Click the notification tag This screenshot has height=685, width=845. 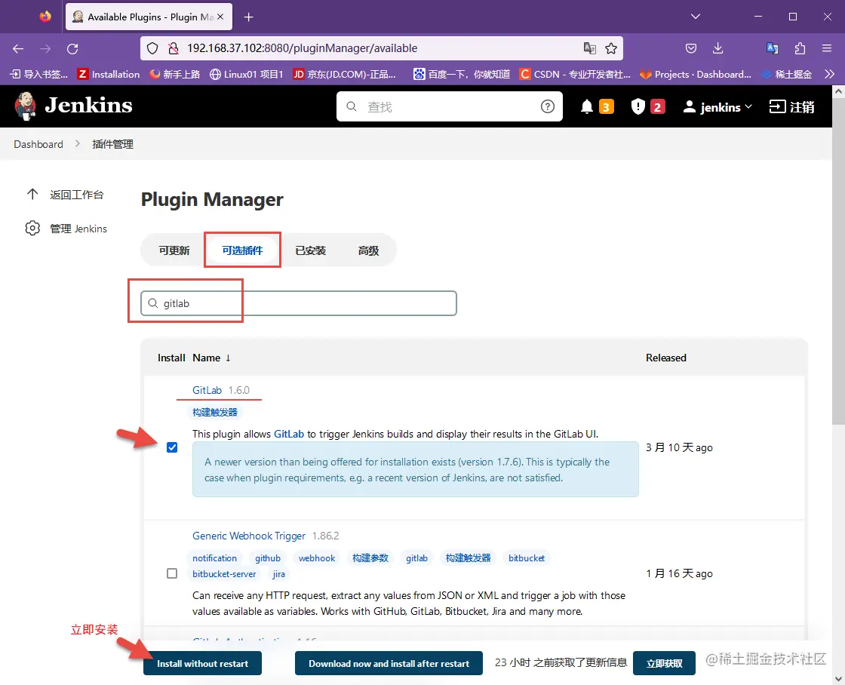pos(214,558)
